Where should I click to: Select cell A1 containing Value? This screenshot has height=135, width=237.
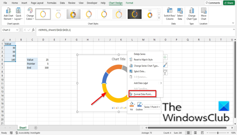click(10, 44)
